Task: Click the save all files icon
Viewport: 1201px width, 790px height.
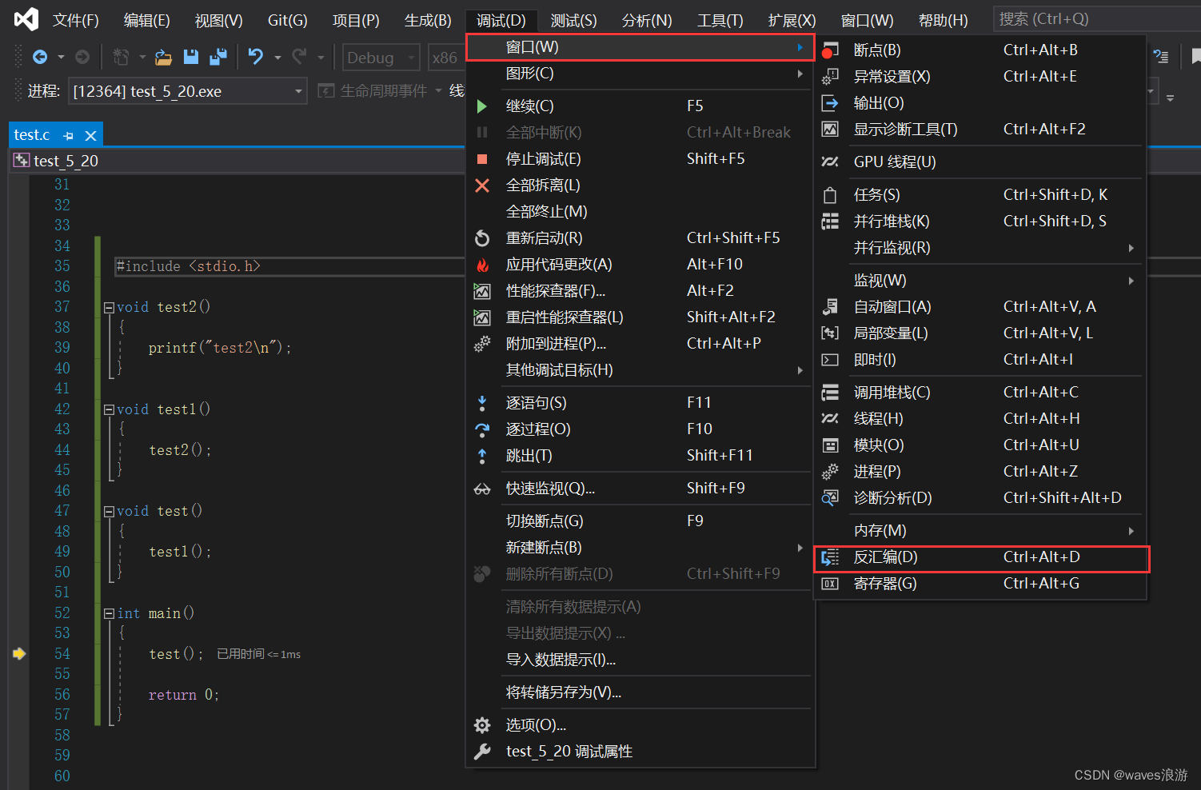Action: coord(217,57)
